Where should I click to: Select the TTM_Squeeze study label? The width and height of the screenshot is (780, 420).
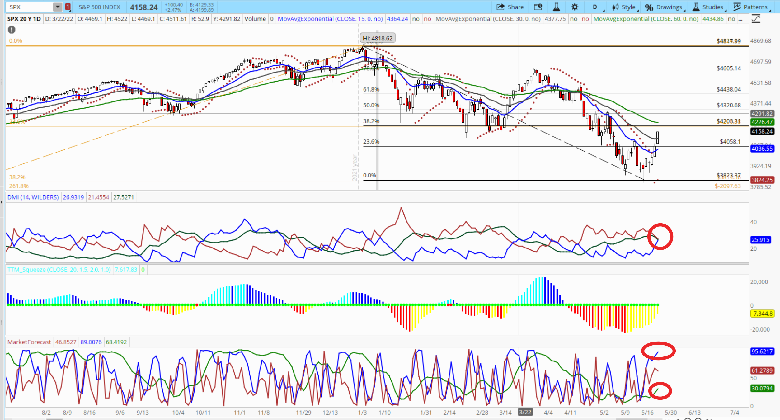coord(59,270)
